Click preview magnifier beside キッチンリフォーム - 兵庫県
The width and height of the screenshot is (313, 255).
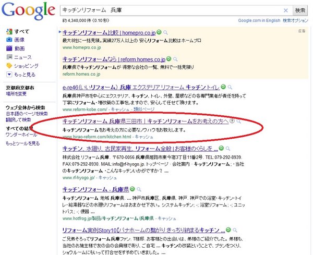[x=139, y=189]
